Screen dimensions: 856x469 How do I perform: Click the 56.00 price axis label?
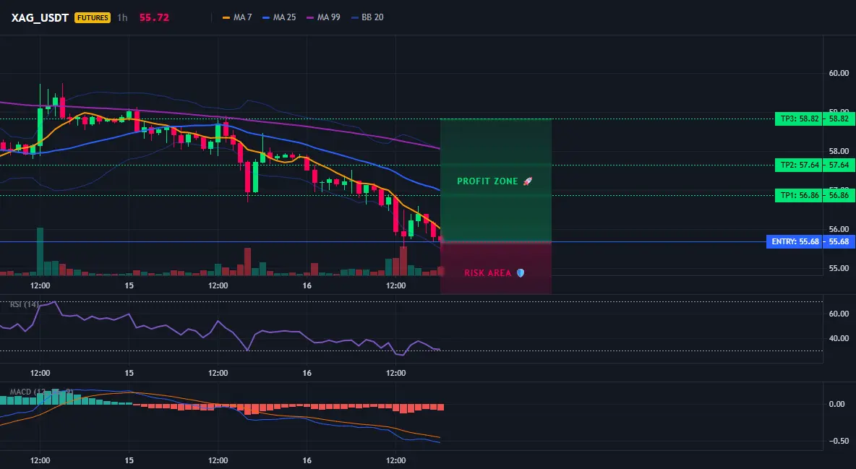(x=839, y=229)
